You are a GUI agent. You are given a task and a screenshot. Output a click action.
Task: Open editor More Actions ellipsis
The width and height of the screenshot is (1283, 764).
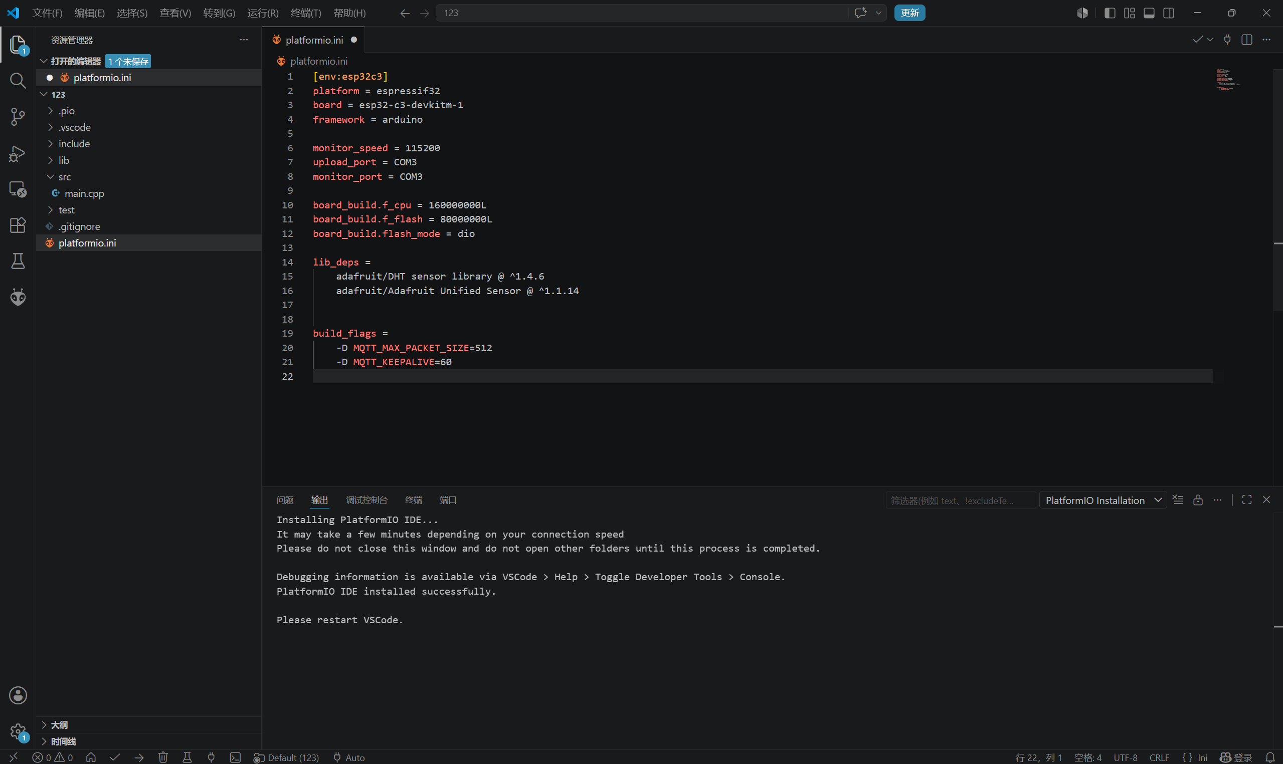click(1266, 40)
